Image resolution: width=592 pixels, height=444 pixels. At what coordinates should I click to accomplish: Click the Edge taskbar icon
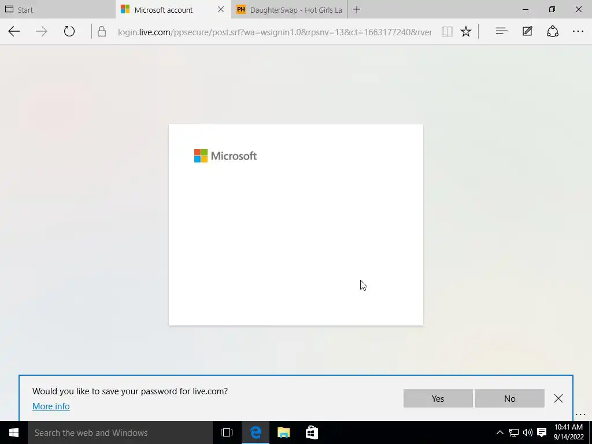coord(256,432)
